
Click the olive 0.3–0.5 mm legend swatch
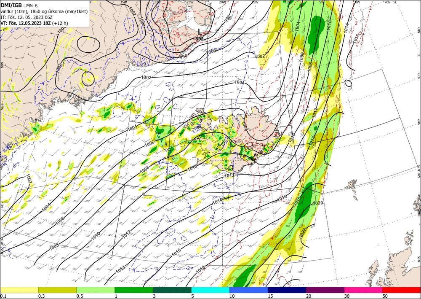click(x=57, y=290)
